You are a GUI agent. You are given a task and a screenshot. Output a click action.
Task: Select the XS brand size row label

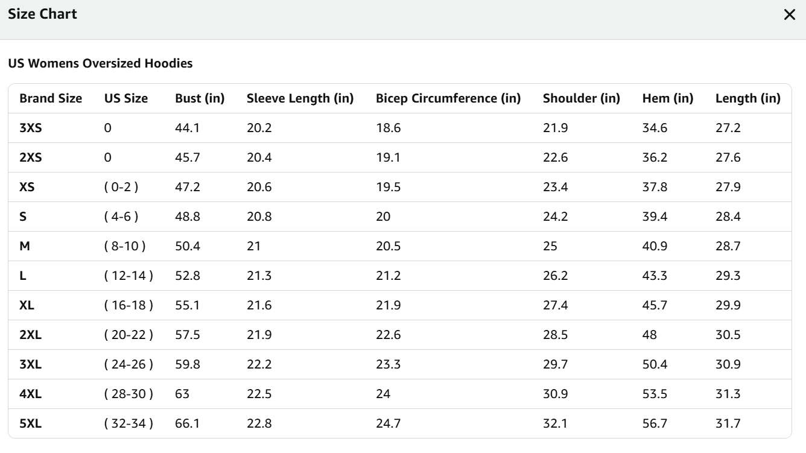click(27, 187)
